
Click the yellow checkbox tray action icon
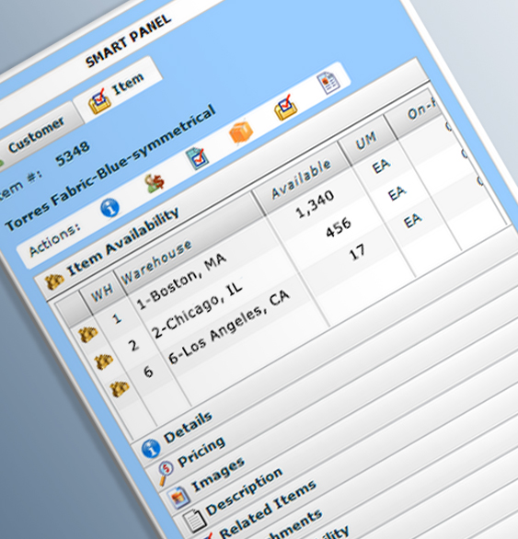pos(286,108)
